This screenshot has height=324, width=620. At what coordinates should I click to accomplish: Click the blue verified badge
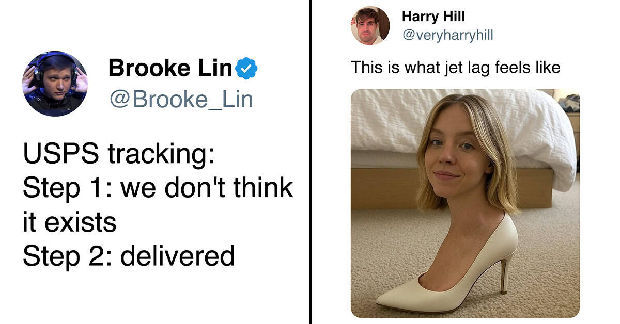pos(246,69)
